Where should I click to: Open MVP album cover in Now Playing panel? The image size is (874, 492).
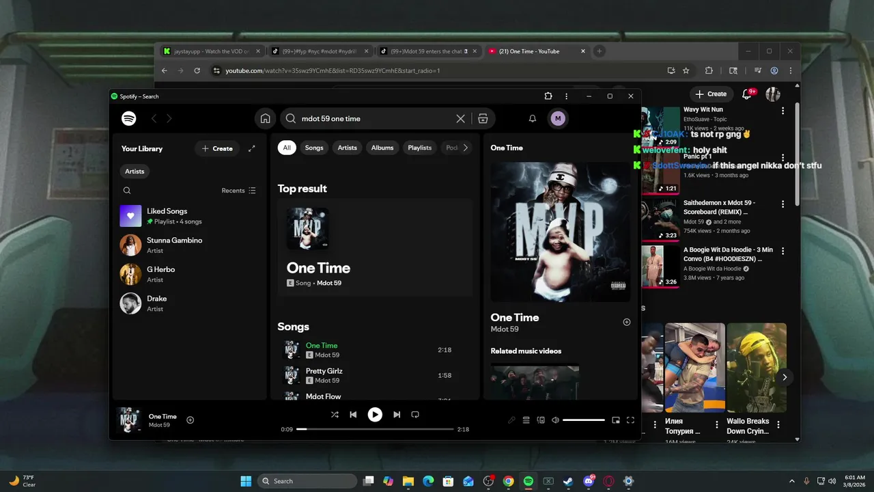coord(561,232)
